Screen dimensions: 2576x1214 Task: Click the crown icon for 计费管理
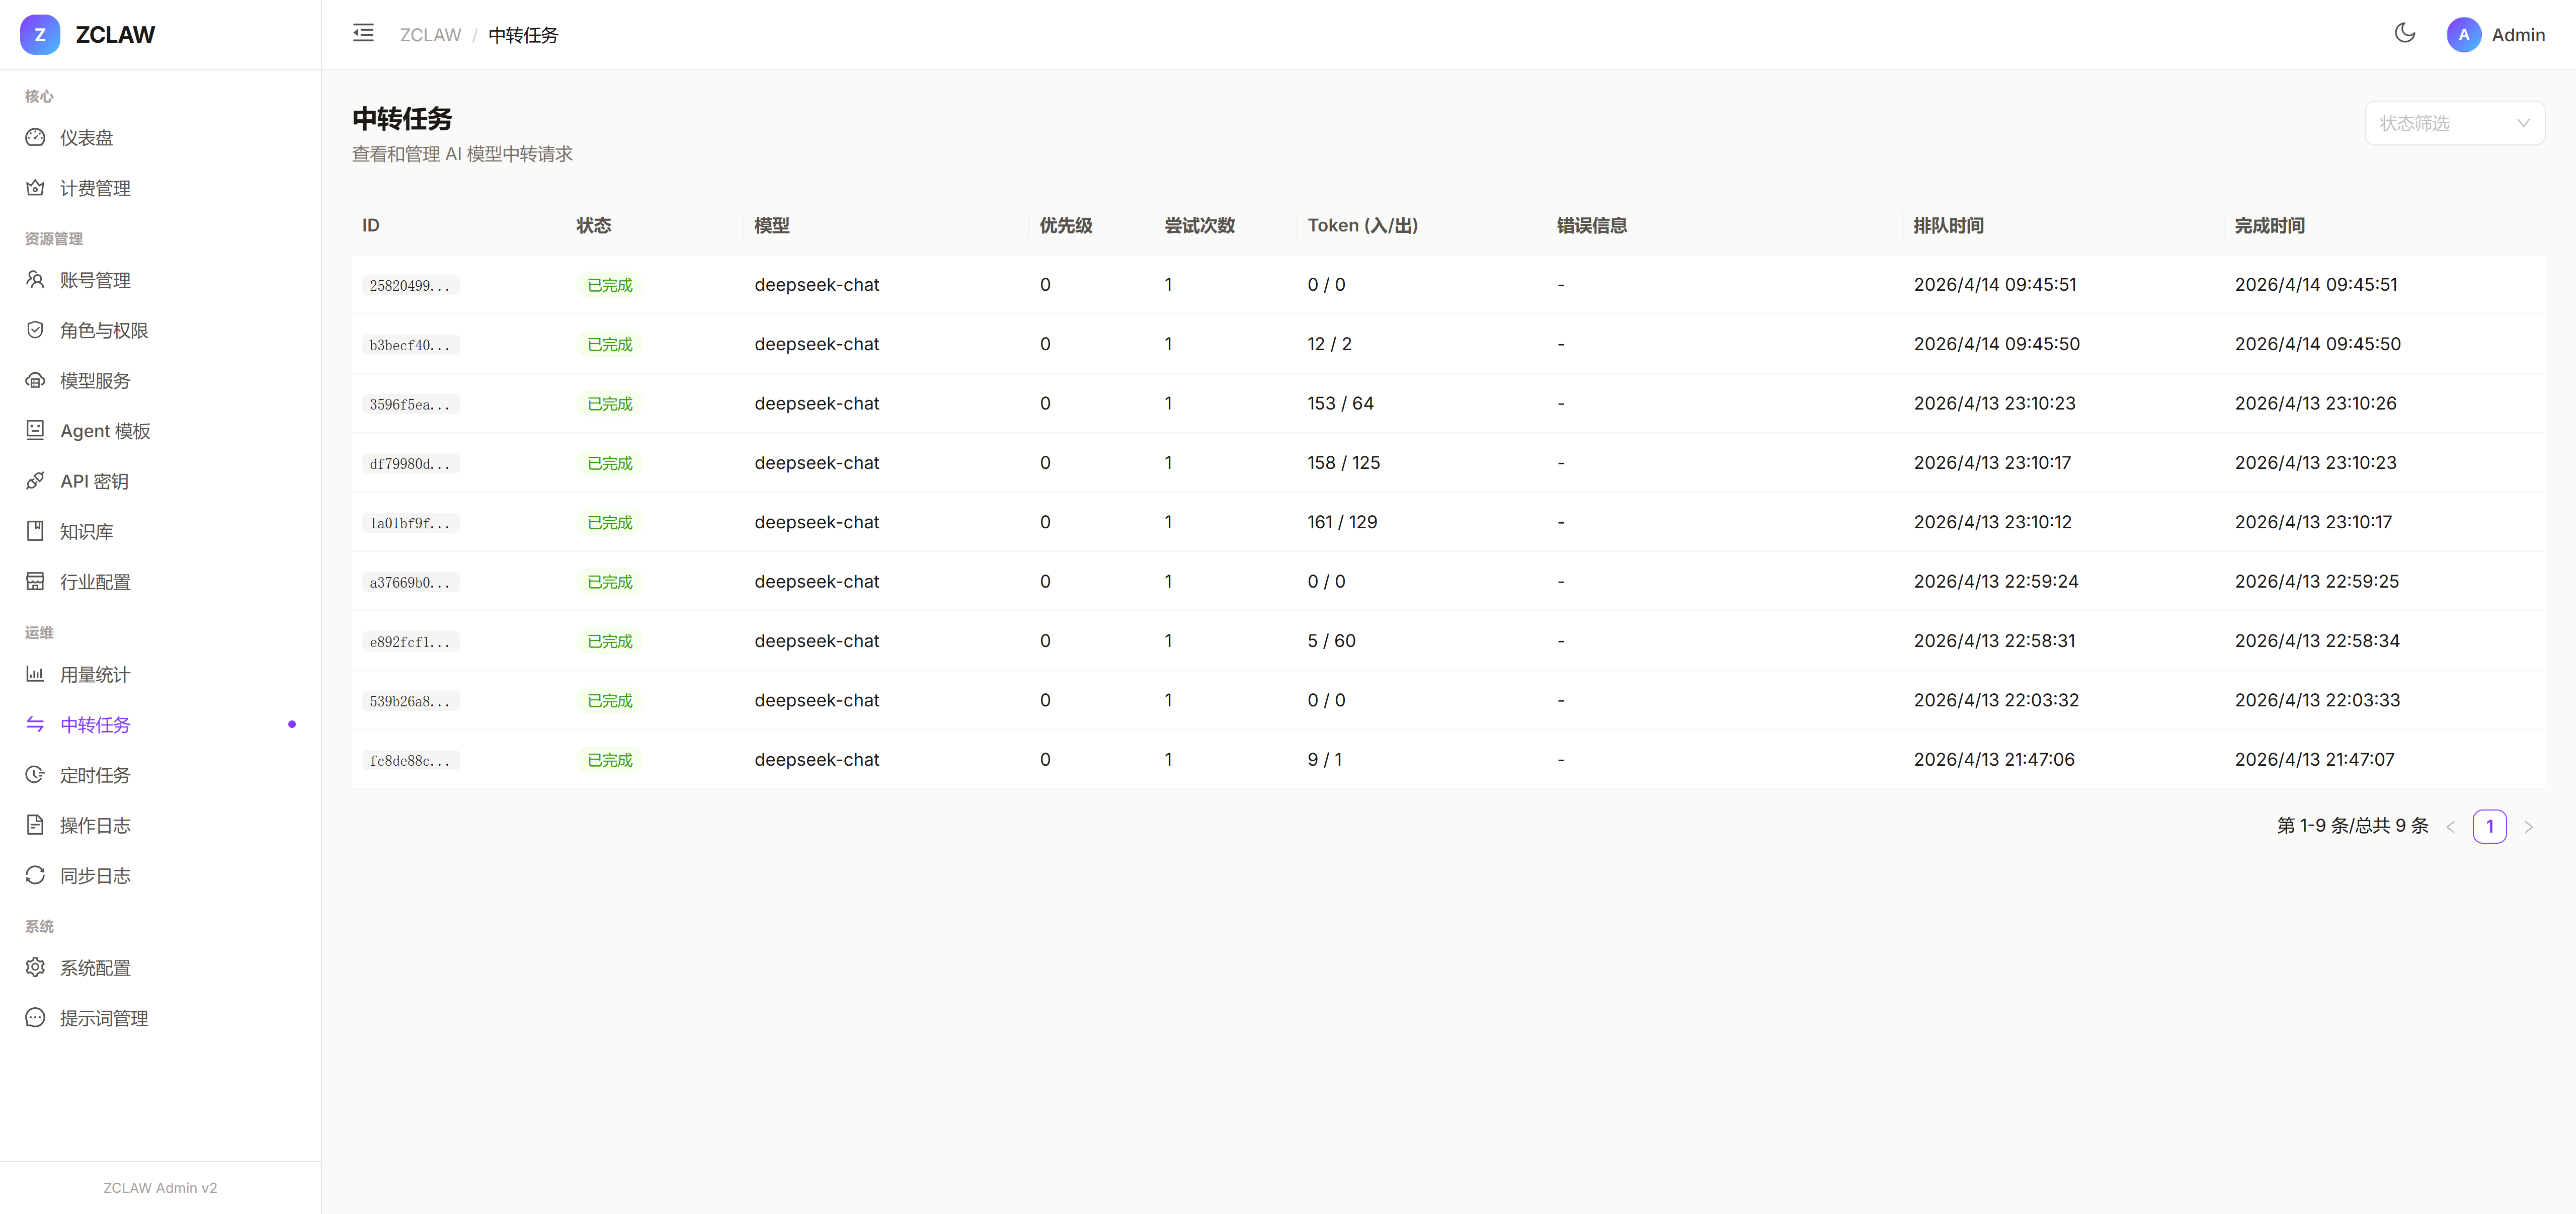35,188
